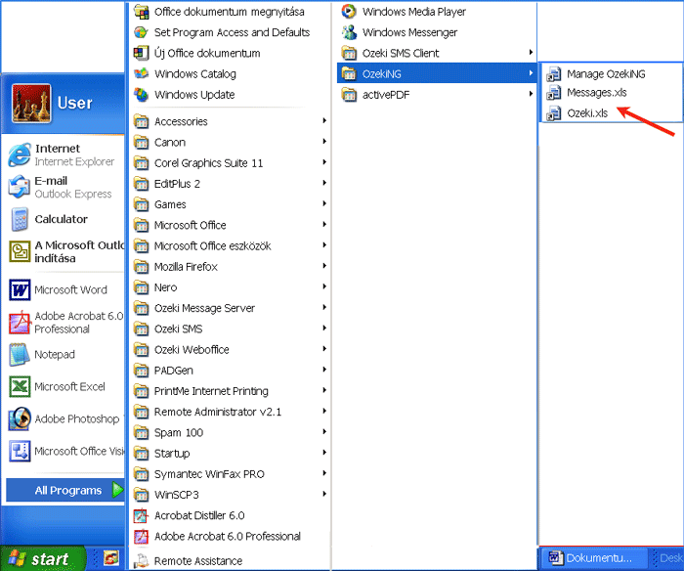Open the PADGen program folder
Viewport: 684px width, 571px height.
(x=231, y=371)
